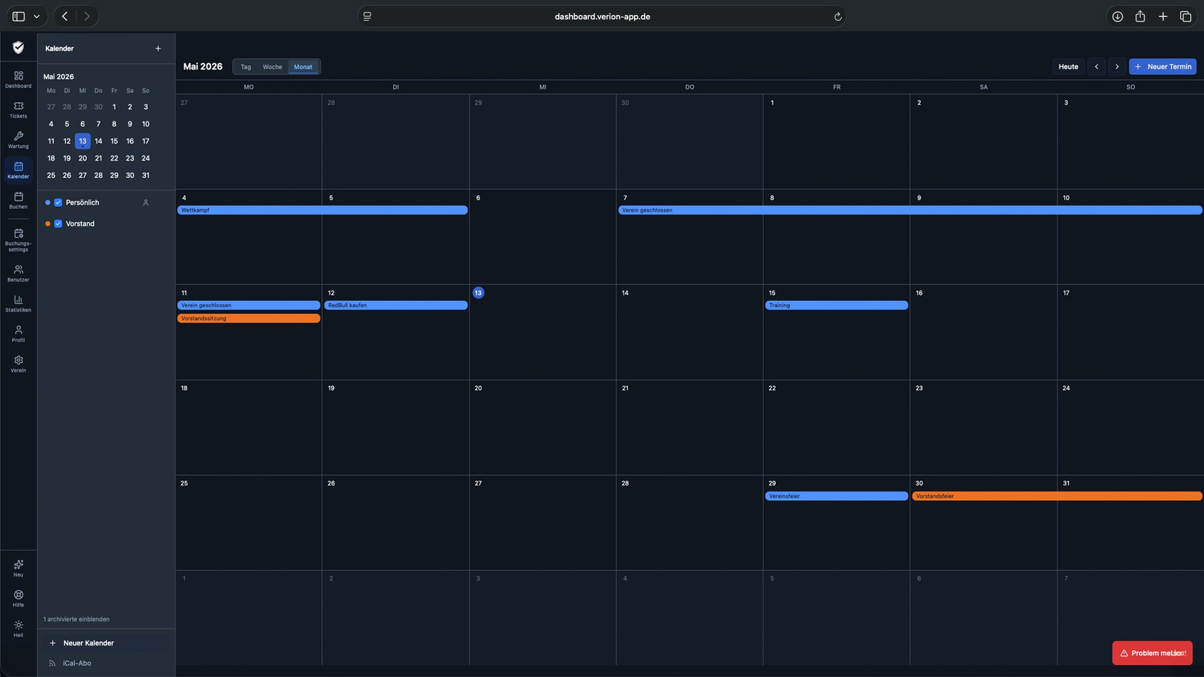This screenshot has width=1204, height=677.
Task: Click the Neuer Termin button
Action: coord(1163,66)
